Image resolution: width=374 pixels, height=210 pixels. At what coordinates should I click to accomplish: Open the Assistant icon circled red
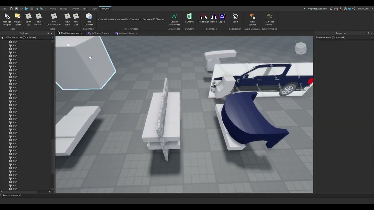point(336,9)
